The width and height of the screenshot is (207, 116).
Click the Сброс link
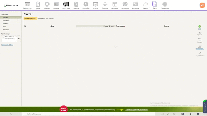click(11, 45)
